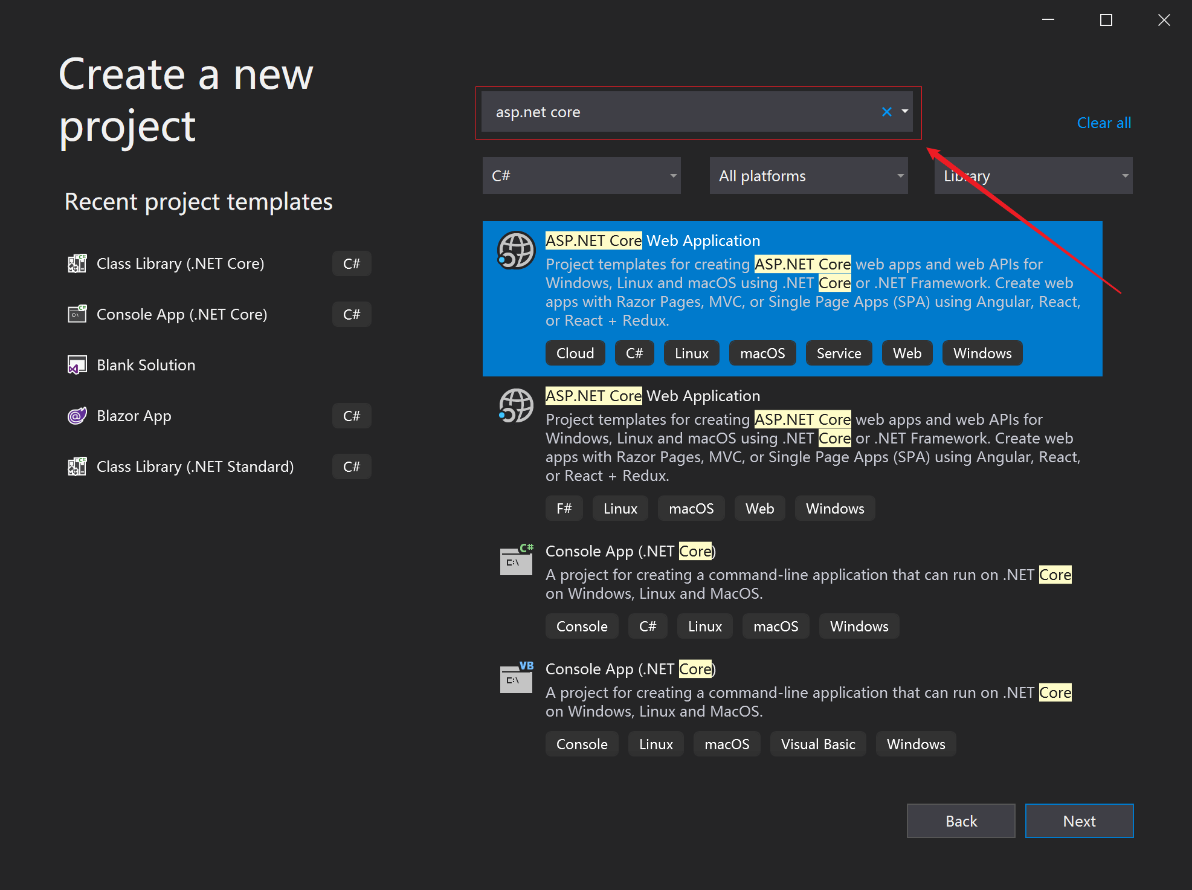Click the selected ASP.NET Core globe icon
1192x890 pixels.
[516, 250]
